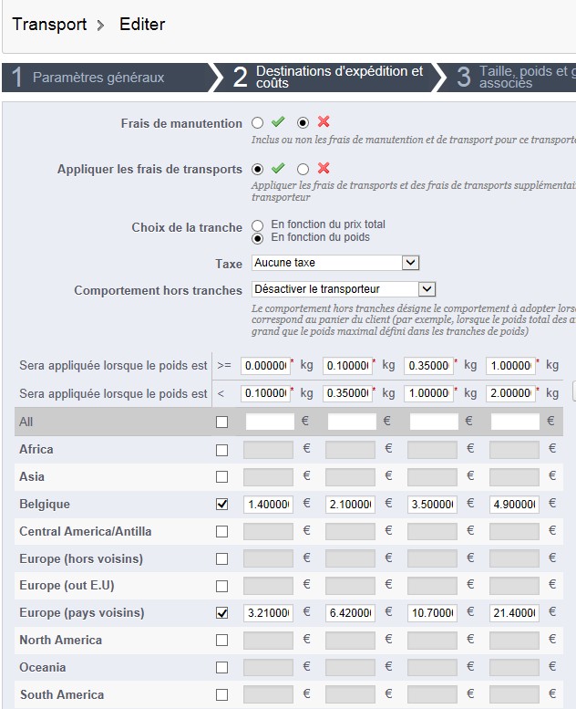Select 'En fonction du poids' radio option
The image size is (576, 709).
(258, 238)
